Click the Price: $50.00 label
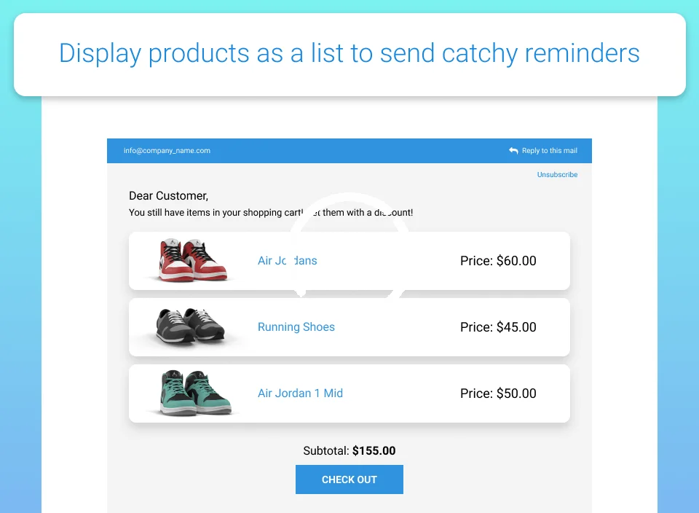Screen dimensions: 699x513 (498, 393)
